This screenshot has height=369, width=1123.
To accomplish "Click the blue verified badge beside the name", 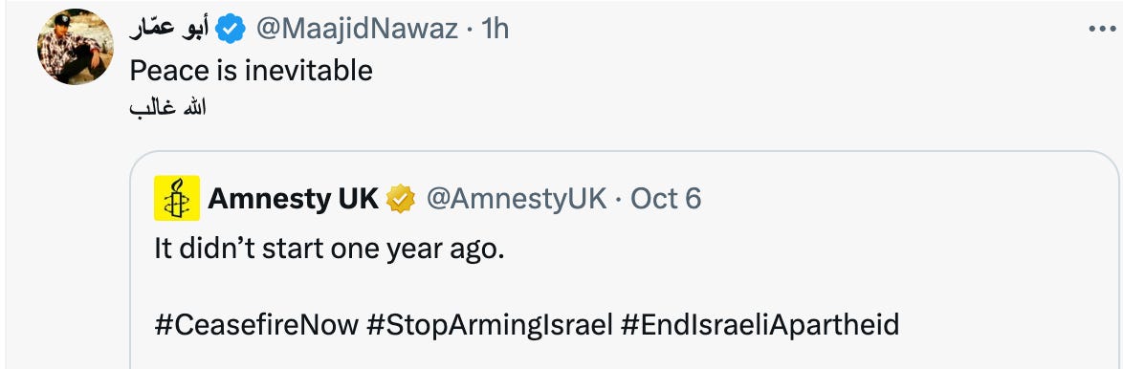I will pyautogui.click(x=231, y=30).
